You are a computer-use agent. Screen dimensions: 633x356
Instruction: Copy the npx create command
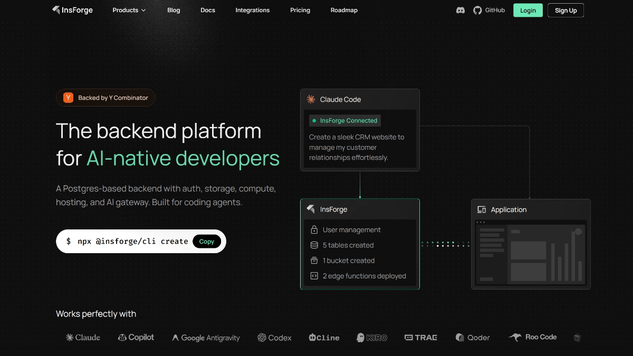point(207,242)
